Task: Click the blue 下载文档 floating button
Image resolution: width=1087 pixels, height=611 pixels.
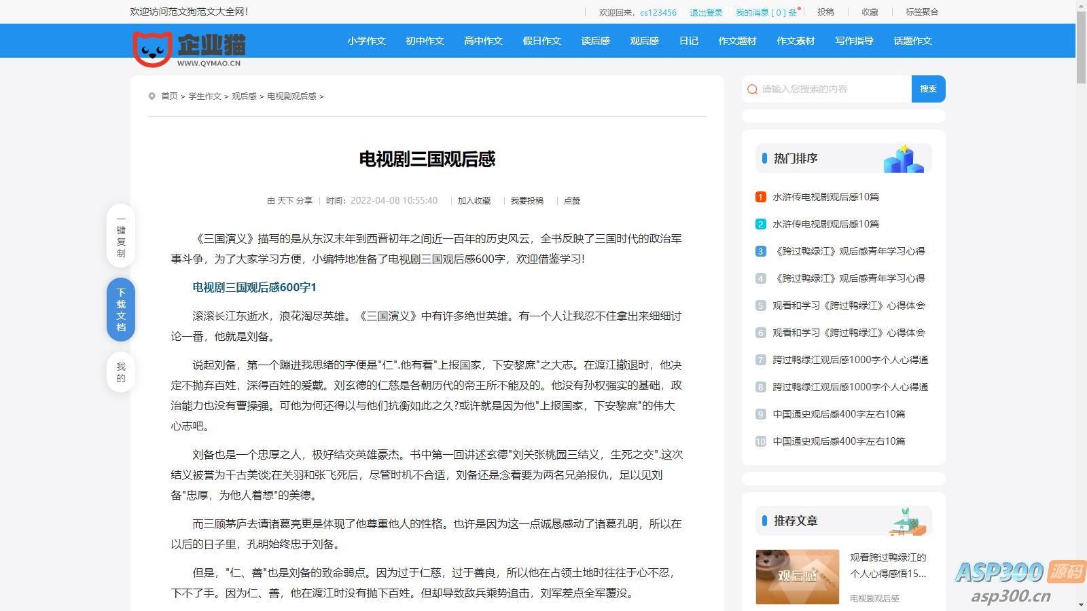Action: [120, 310]
